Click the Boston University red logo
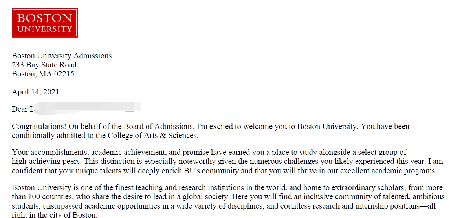449x218 pixels. [x=45, y=23]
